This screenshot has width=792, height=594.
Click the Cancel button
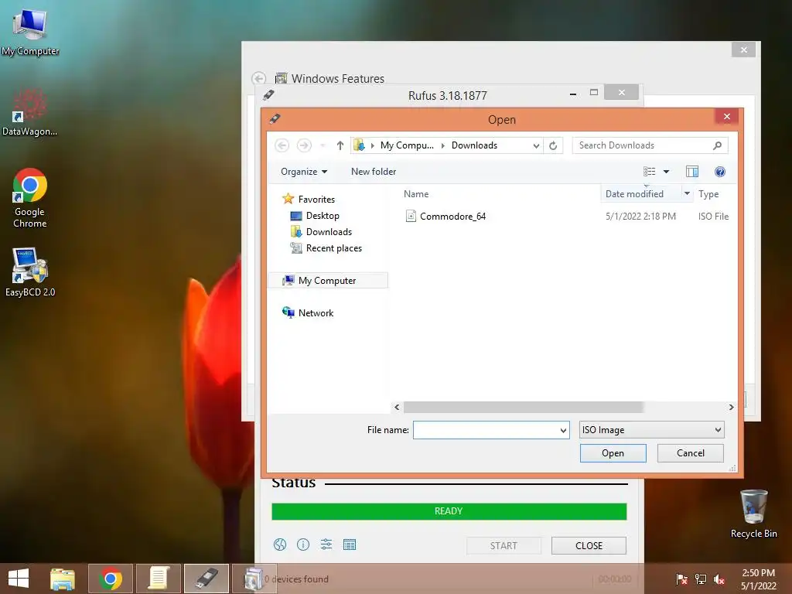click(691, 453)
